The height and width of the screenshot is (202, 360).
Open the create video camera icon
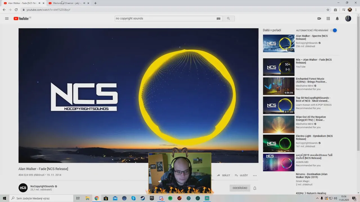[319, 19]
